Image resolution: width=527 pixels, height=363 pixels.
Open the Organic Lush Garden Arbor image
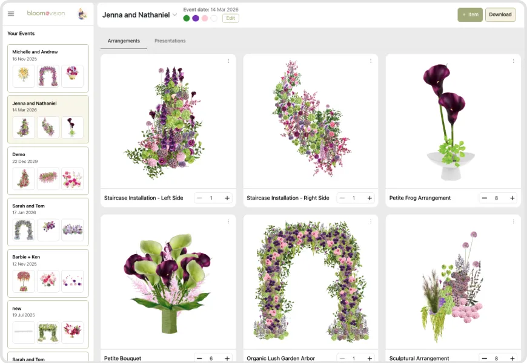[311, 282]
